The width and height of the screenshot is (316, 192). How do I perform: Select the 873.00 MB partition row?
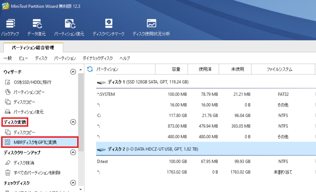pyautogui.click(x=206, y=126)
